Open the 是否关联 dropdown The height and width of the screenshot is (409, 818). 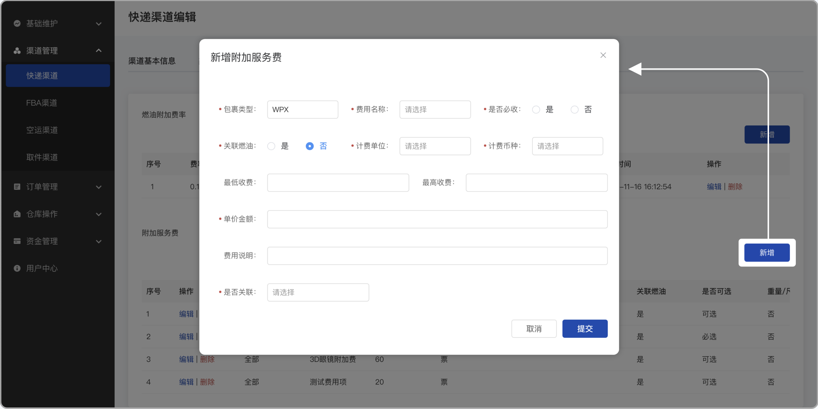click(317, 292)
